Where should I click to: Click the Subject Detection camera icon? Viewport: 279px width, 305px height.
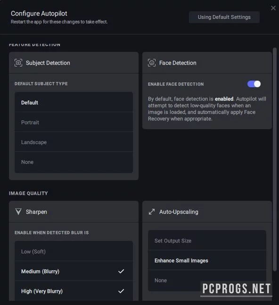[x=18, y=63]
